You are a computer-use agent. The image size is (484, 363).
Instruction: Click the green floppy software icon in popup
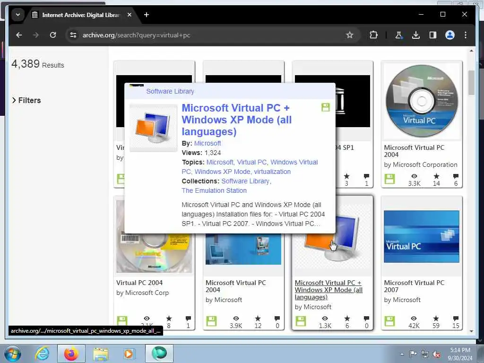point(325,107)
